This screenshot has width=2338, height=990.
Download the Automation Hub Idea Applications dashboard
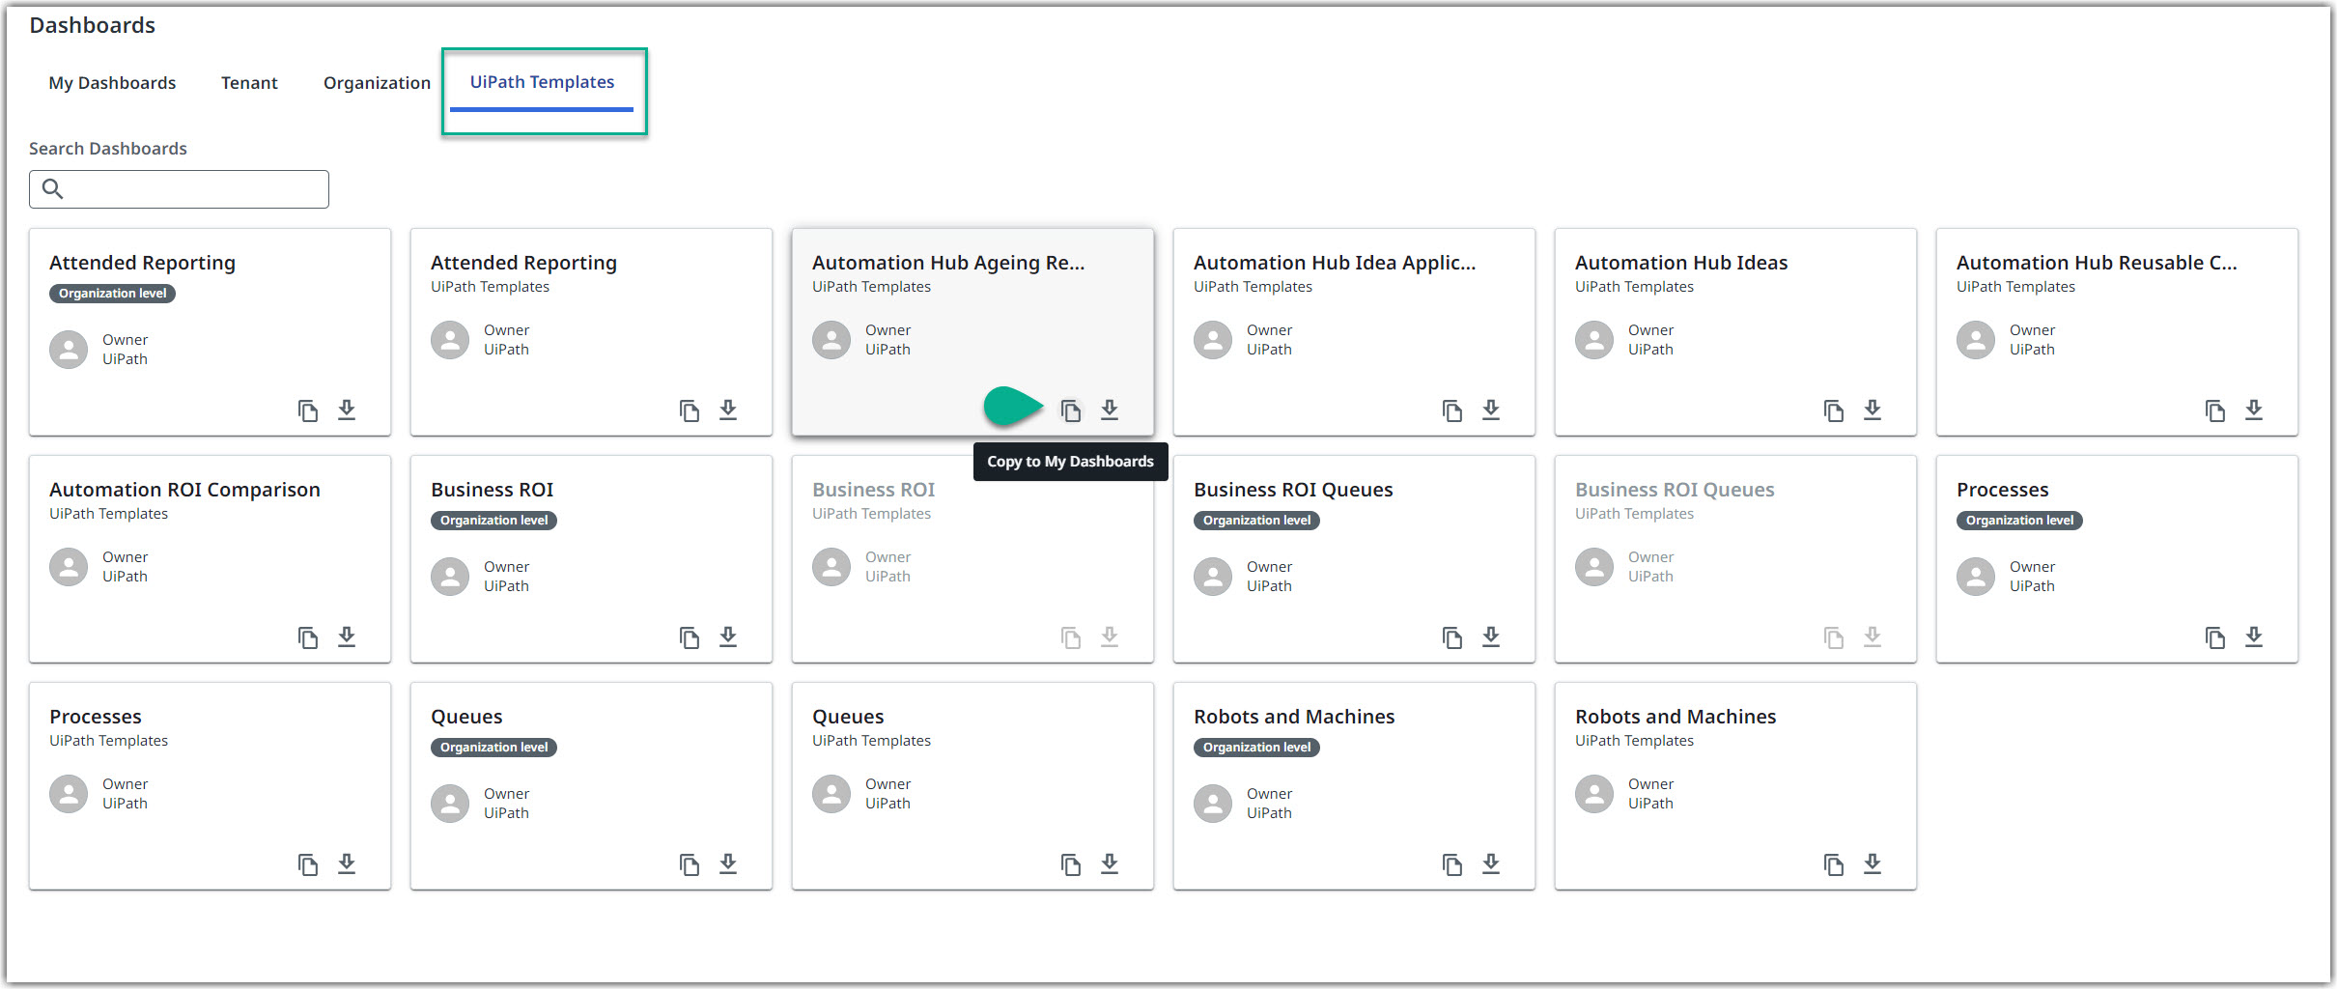1491,410
